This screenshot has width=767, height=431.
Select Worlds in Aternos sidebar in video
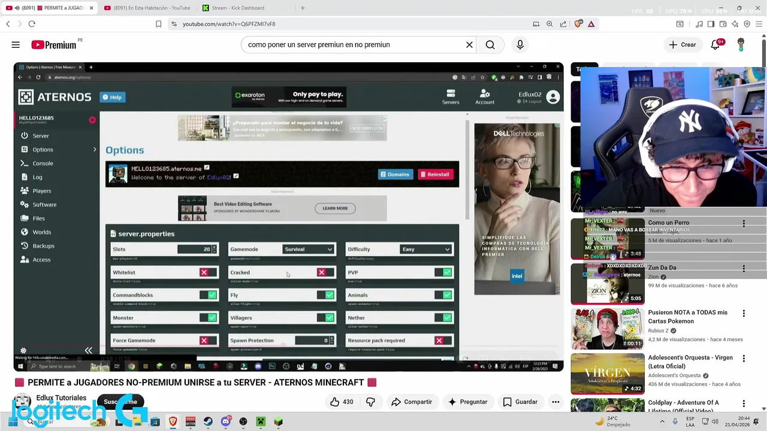41,232
